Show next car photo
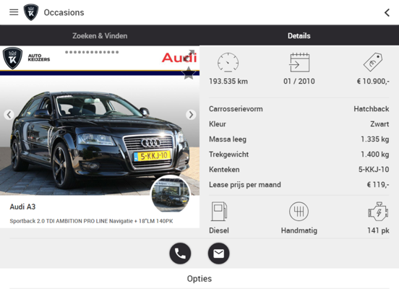This screenshot has width=399, height=299. point(191,115)
